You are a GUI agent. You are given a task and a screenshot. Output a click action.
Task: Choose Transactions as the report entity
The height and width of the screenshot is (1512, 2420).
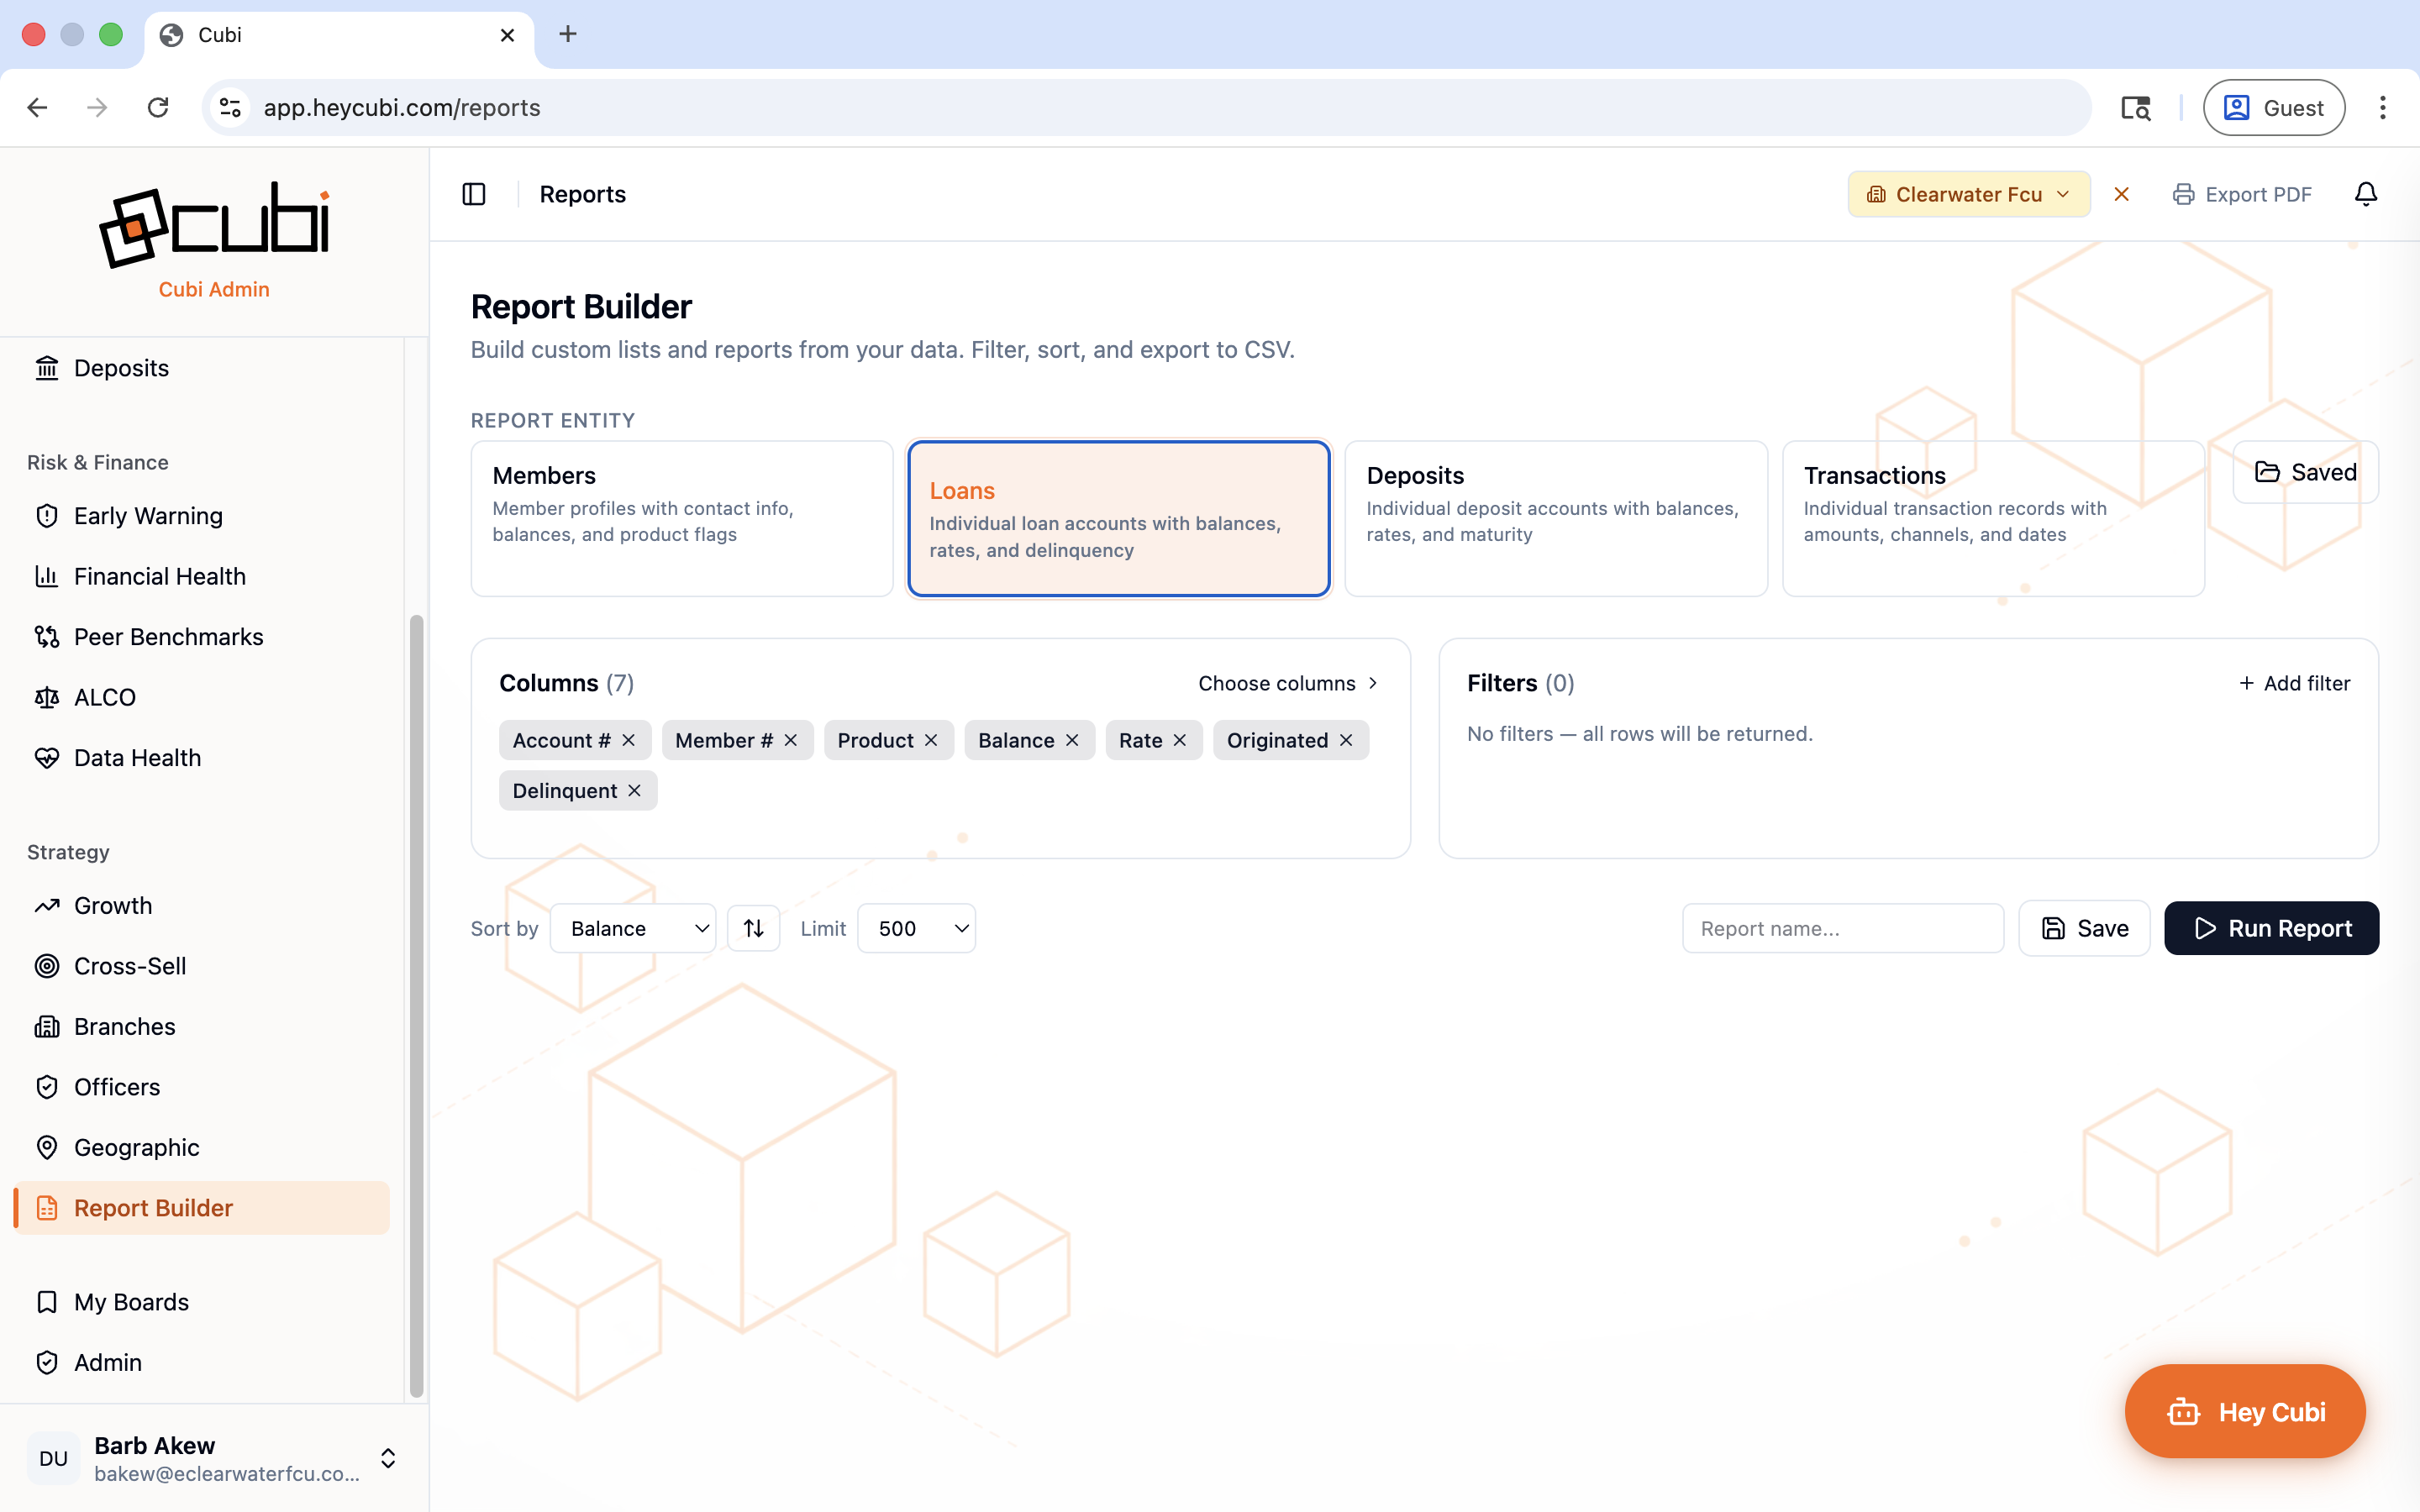[1991, 518]
